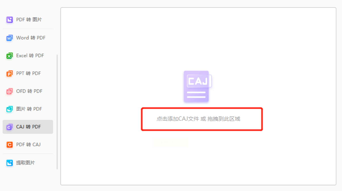Viewport: 342px width, 191px height.
Task: Click the green Excel icon in sidebar
Action: (x=9, y=56)
